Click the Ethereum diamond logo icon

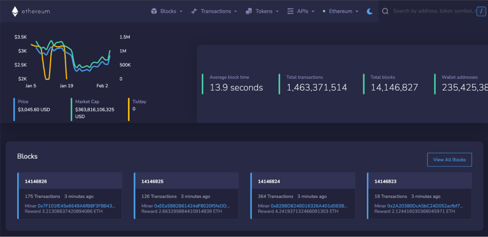pyautogui.click(x=15, y=11)
